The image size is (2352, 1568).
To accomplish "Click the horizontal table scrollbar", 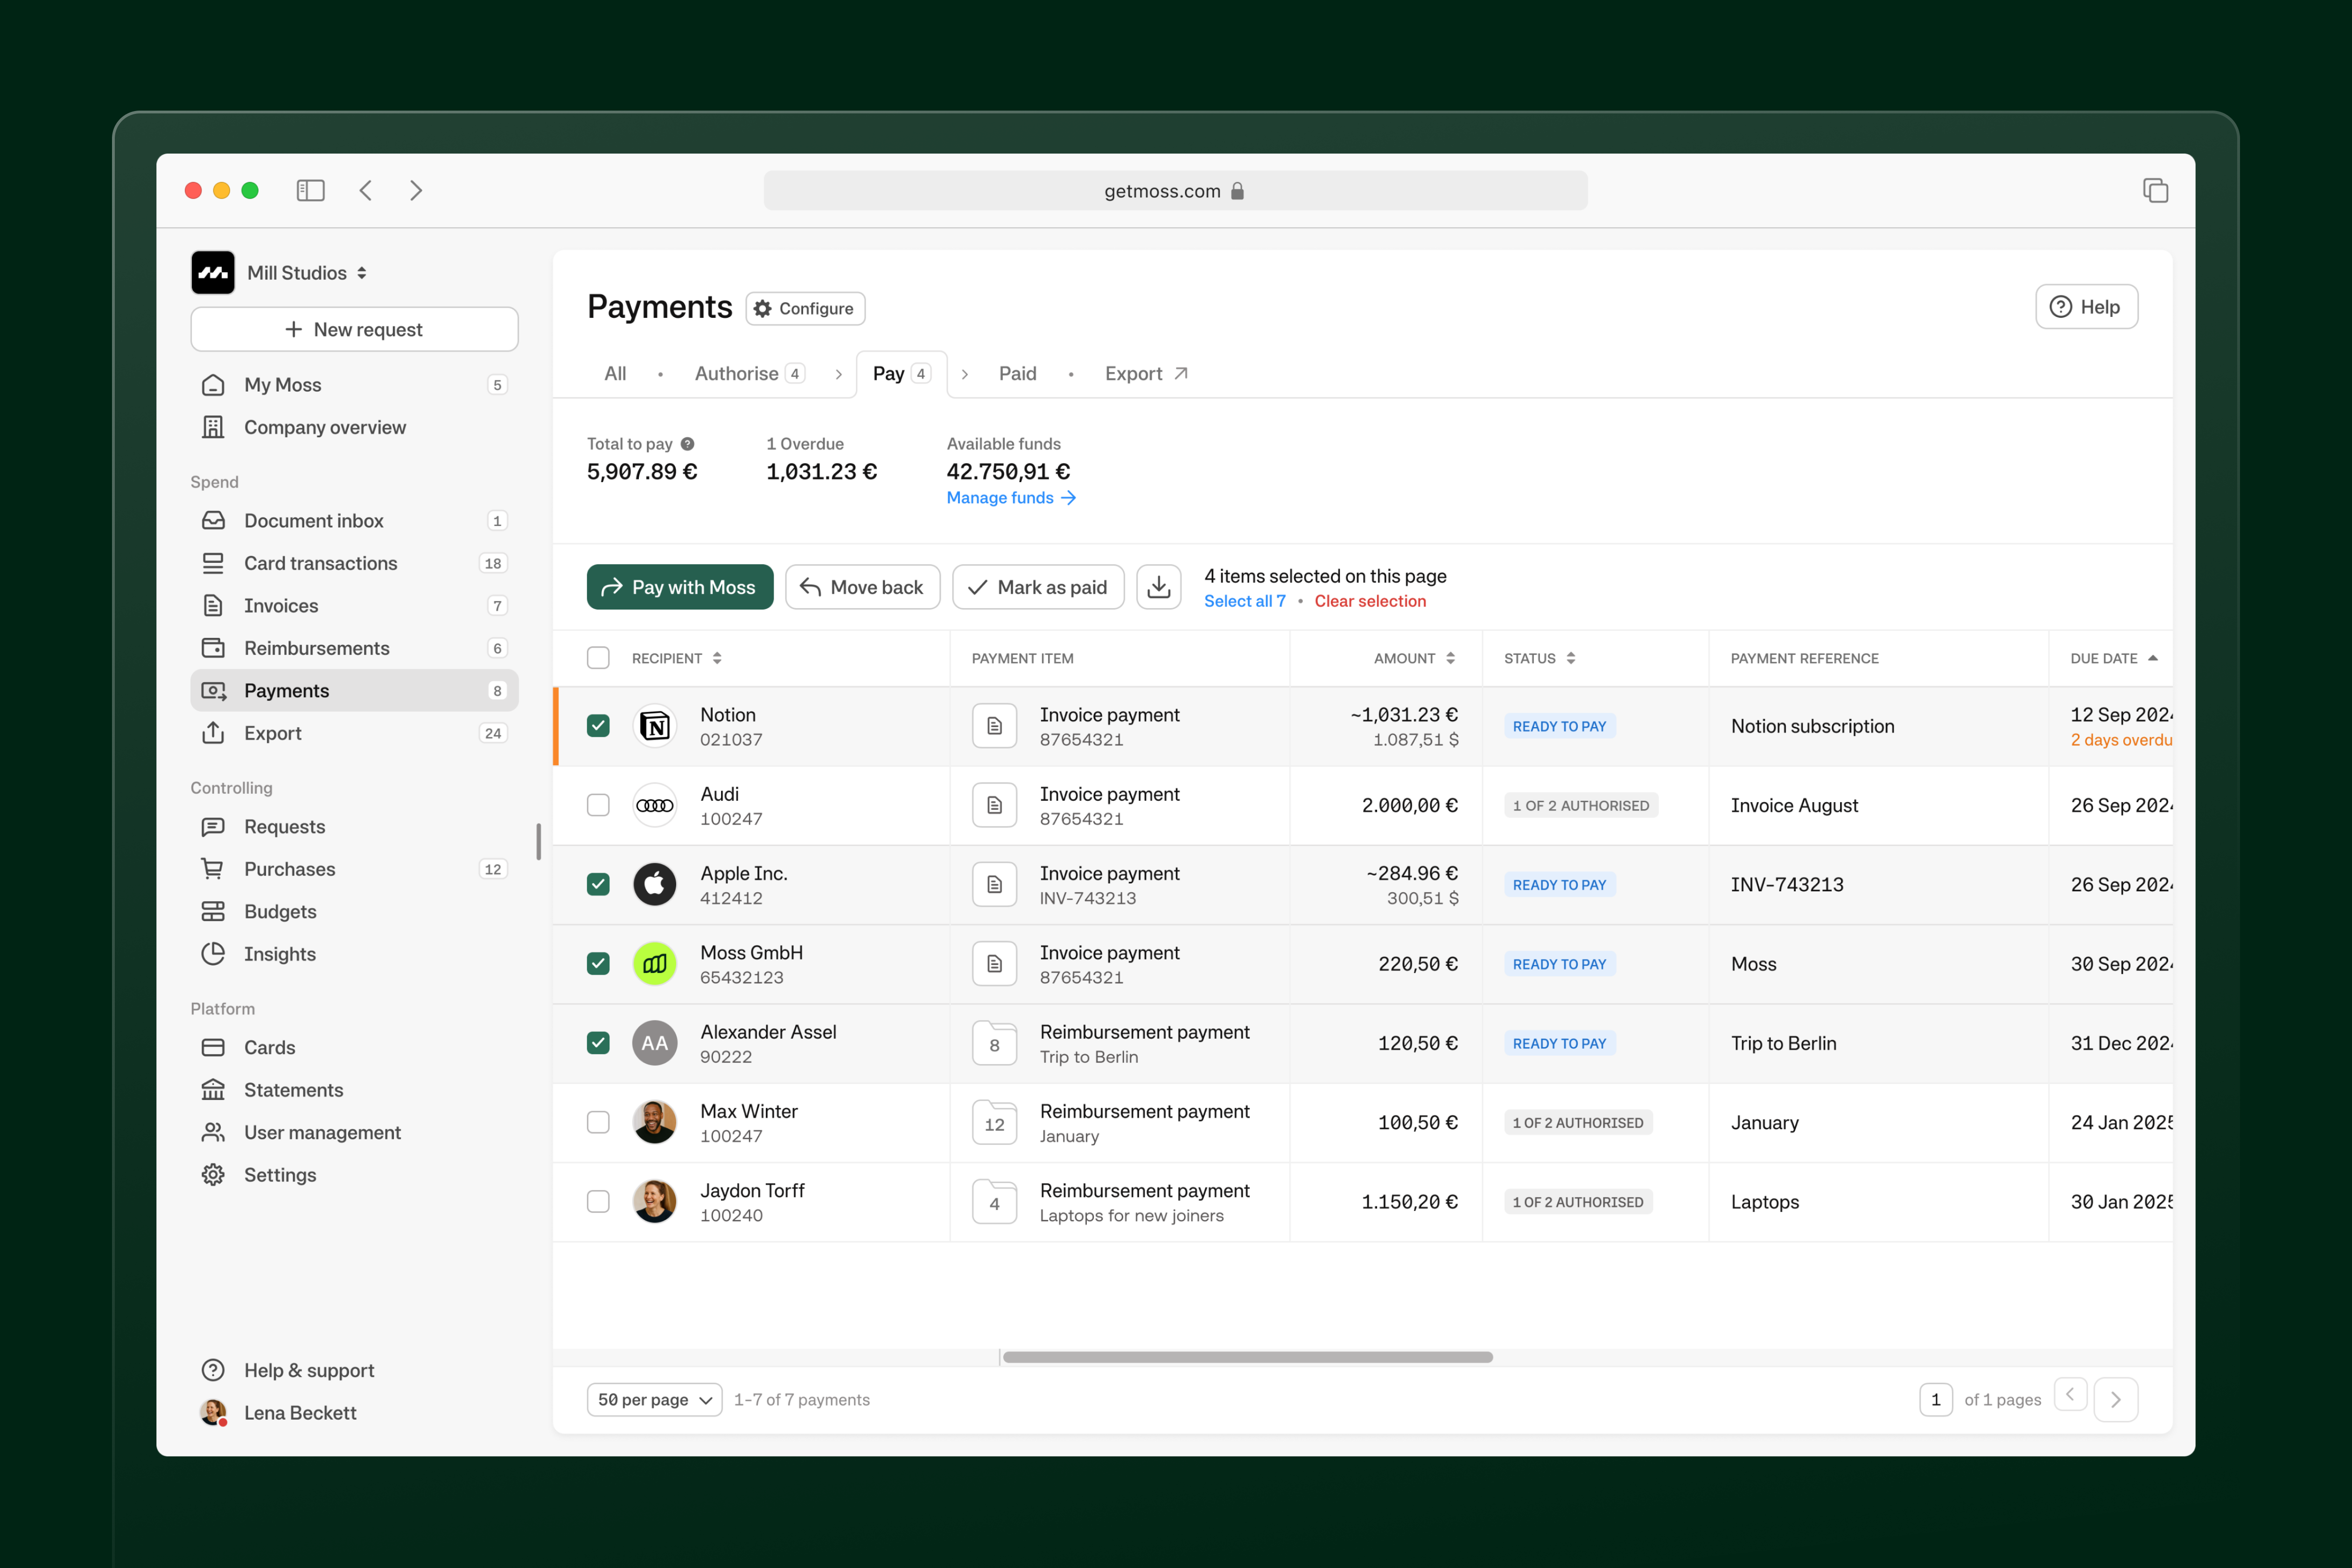I will click(1247, 1357).
